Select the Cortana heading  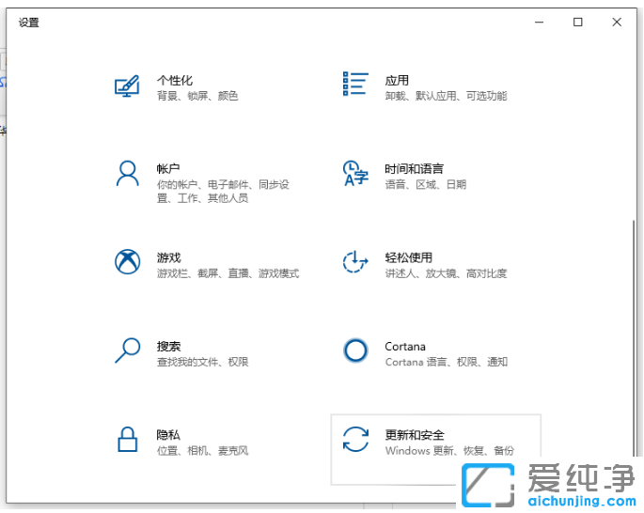405,347
